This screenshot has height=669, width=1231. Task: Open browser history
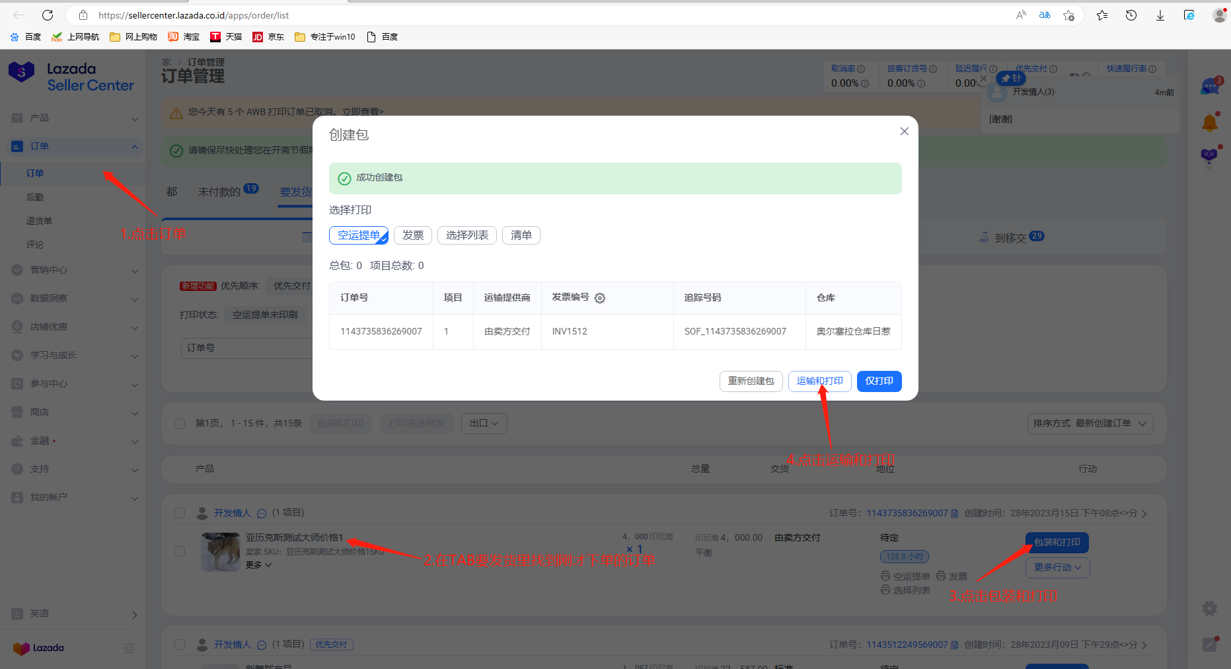[1131, 15]
